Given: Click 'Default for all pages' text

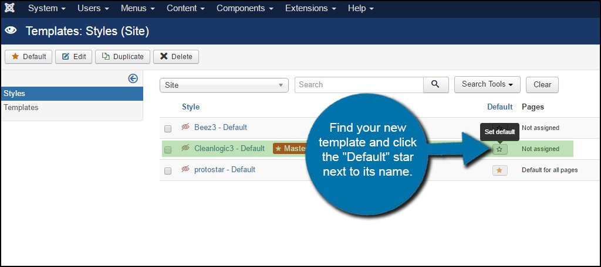Looking at the screenshot, I should click(x=549, y=170).
